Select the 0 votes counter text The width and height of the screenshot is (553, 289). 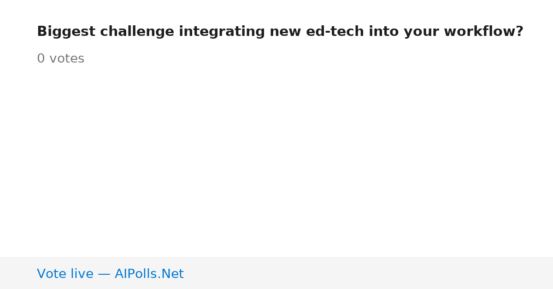[x=60, y=59]
